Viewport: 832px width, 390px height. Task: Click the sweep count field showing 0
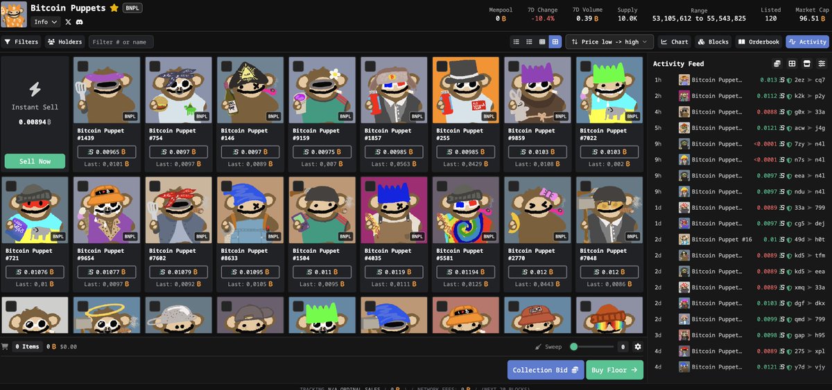[623, 346]
